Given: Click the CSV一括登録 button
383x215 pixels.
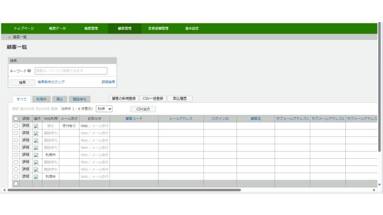Looking at the screenshot, I should coord(153,99).
